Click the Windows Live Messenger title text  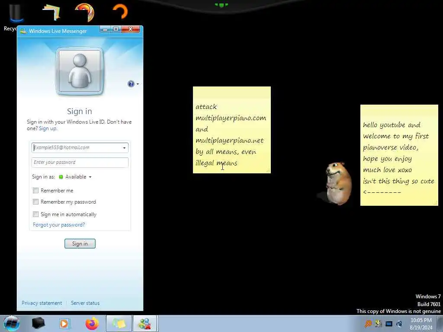tap(58, 31)
